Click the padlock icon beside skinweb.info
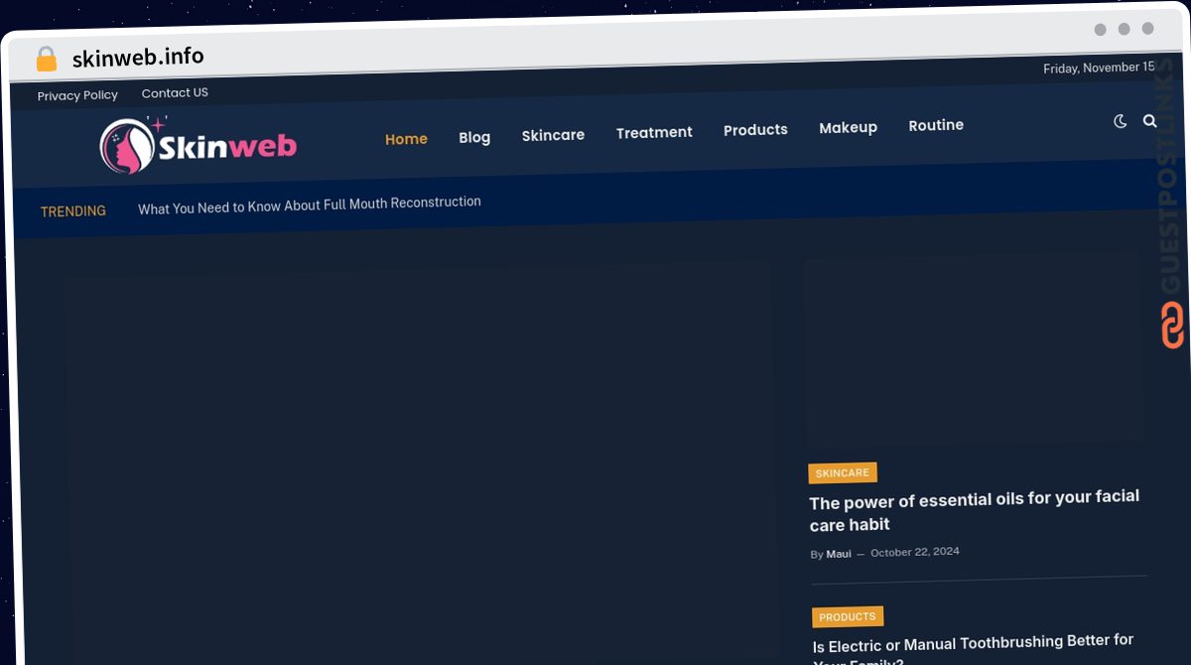This screenshot has width=1191, height=665. (47, 60)
